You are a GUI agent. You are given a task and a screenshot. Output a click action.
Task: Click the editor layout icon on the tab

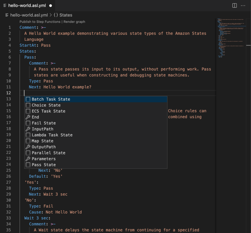[234, 5]
